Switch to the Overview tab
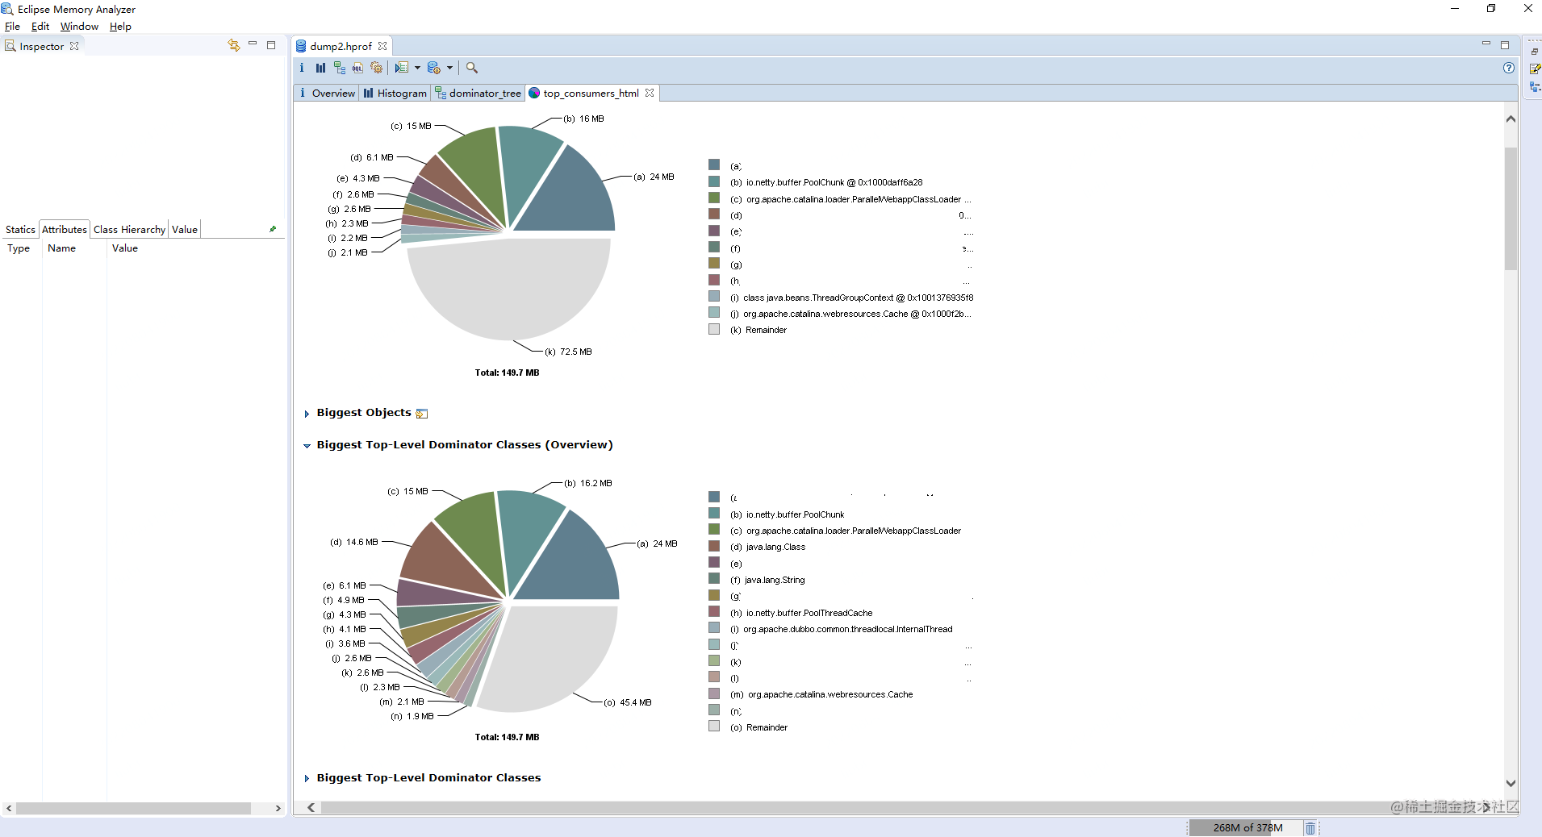1542x837 pixels. pyautogui.click(x=327, y=93)
